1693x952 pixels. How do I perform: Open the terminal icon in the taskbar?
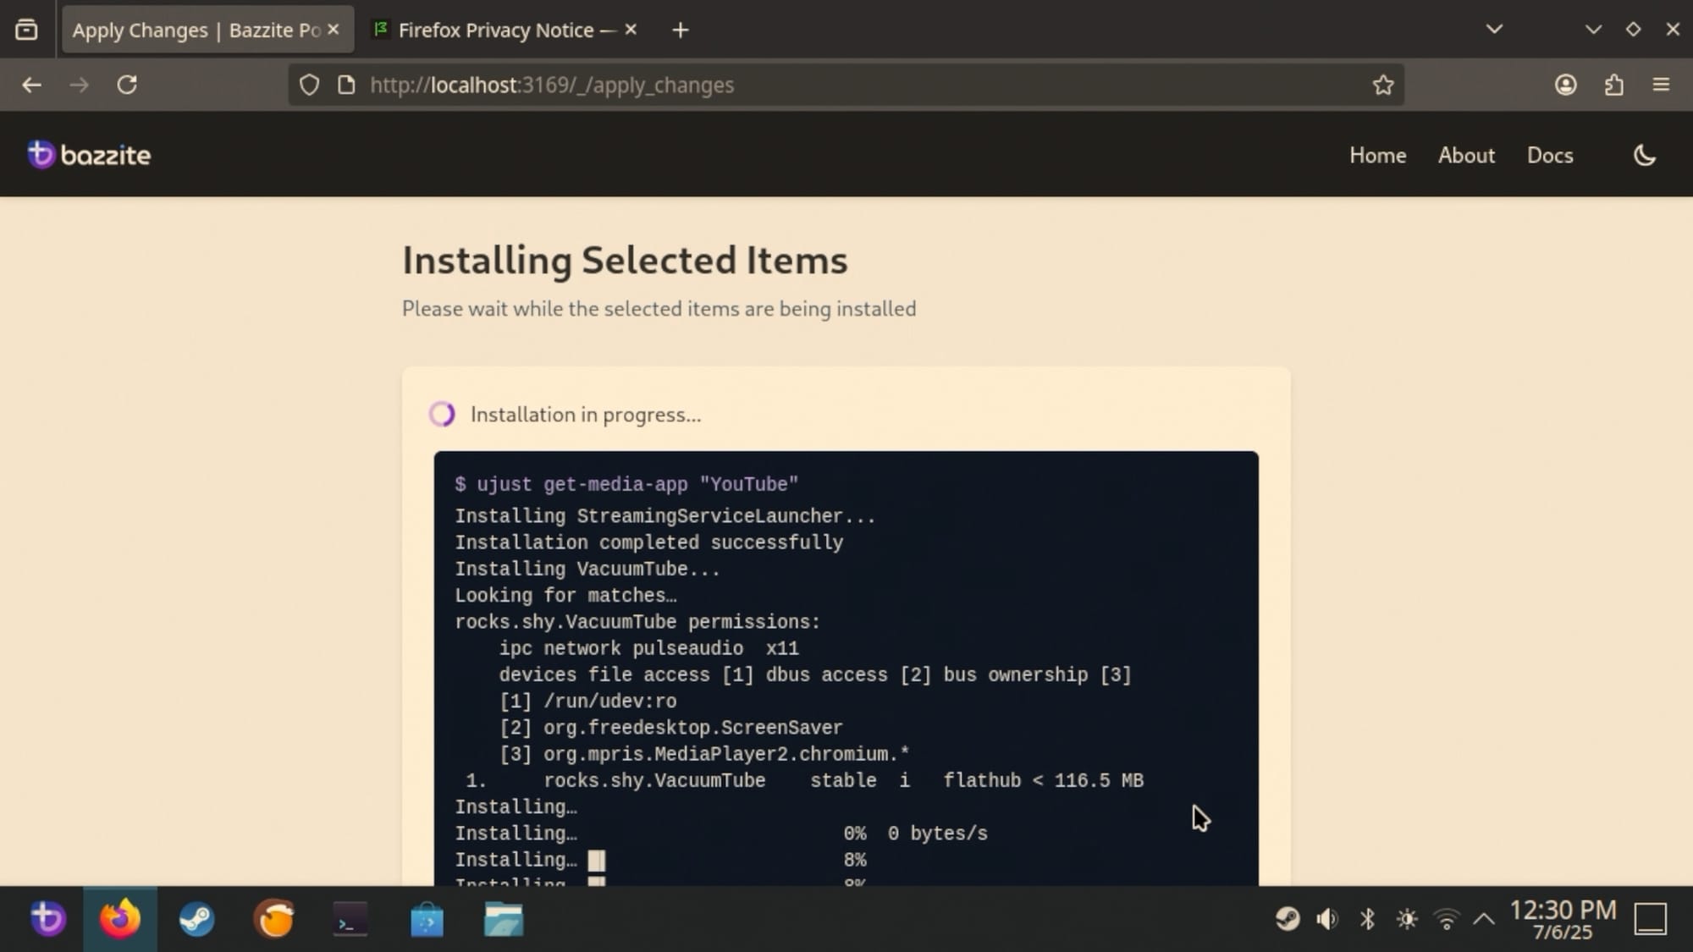click(350, 920)
